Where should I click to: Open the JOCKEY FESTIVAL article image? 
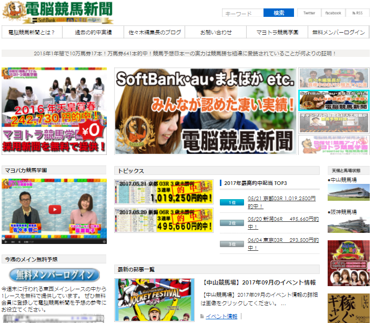coord(154,300)
